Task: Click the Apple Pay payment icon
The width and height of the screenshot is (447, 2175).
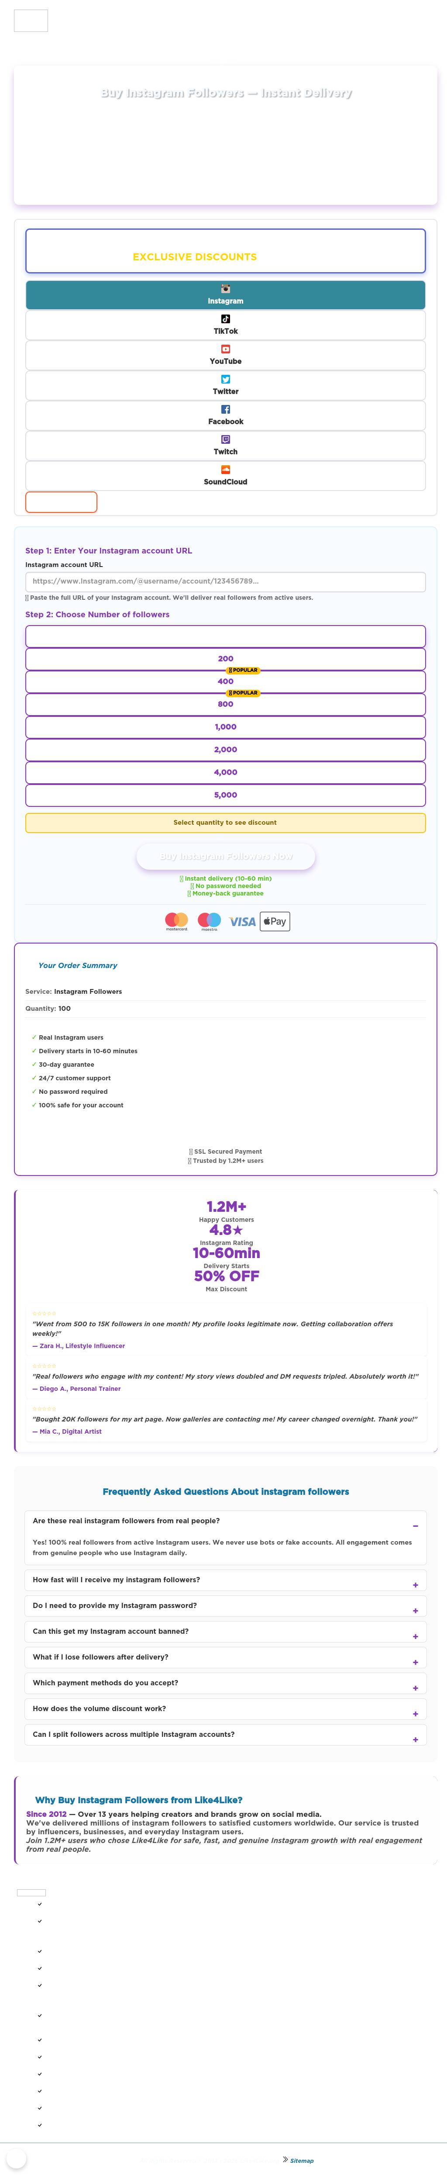Action: tap(274, 921)
